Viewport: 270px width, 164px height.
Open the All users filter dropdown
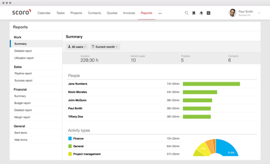pos(77,47)
